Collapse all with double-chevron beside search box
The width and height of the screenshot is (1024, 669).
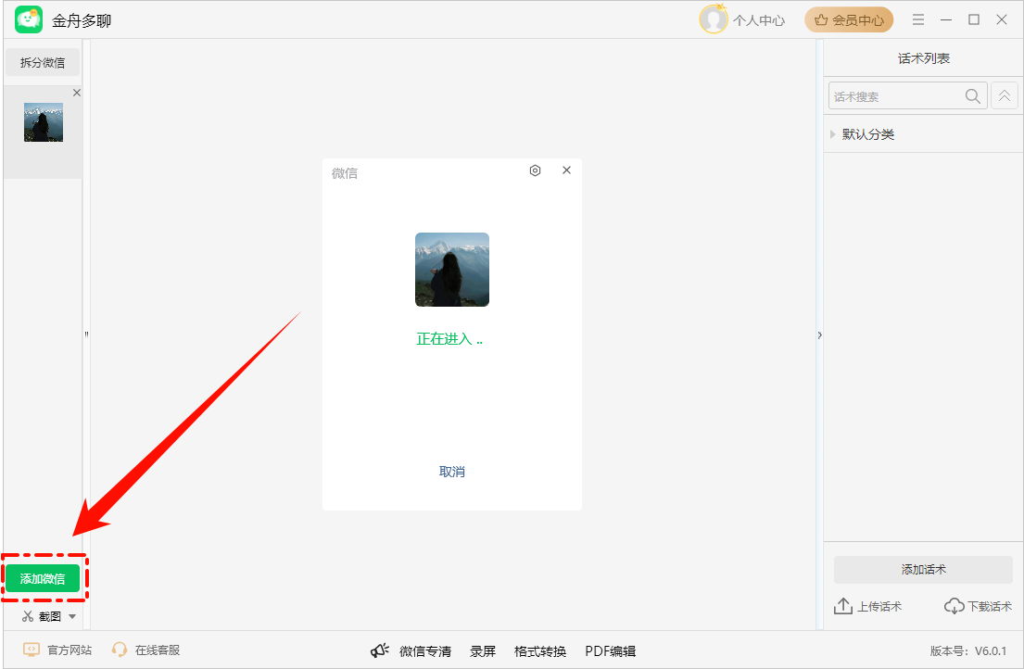(1005, 95)
